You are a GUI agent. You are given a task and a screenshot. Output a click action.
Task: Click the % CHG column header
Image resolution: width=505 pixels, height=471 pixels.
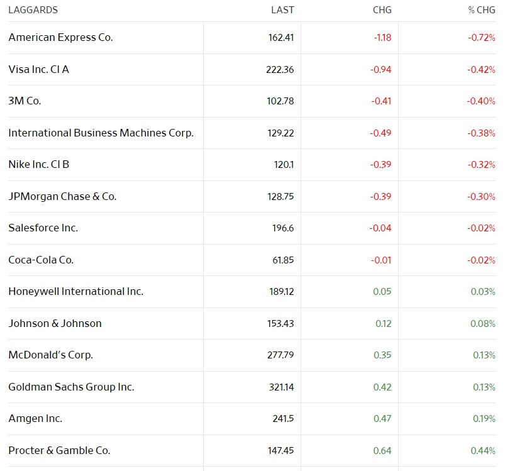482,10
